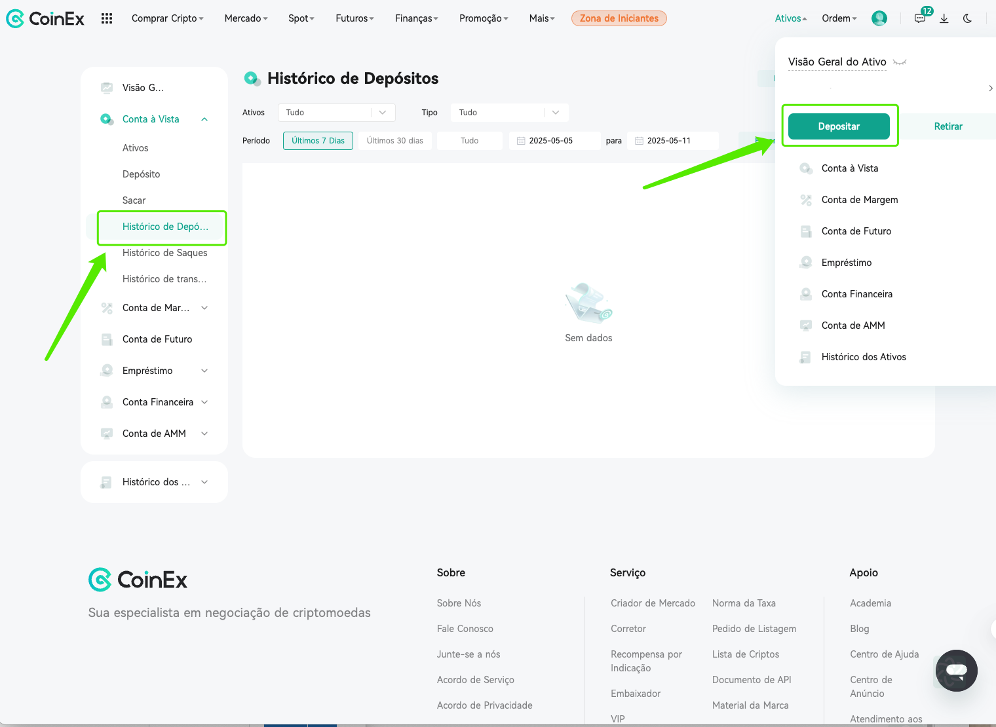Image resolution: width=996 pixels, height=727 pixels.
Task: Click the CoinEx logo in header
Action: (x=45, y=18)
